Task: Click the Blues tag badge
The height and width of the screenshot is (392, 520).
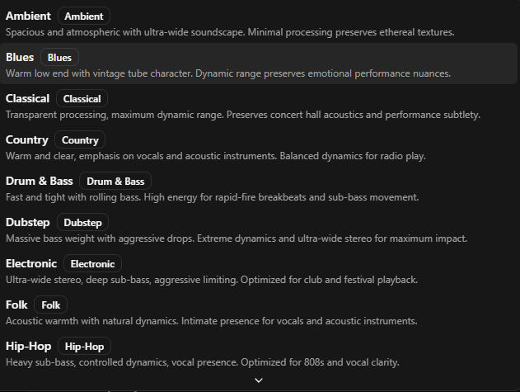Action: pos(59,58)
